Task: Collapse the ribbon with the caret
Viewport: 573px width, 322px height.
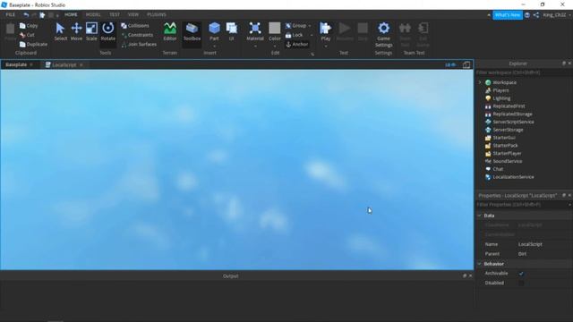Action: point(489,15)
